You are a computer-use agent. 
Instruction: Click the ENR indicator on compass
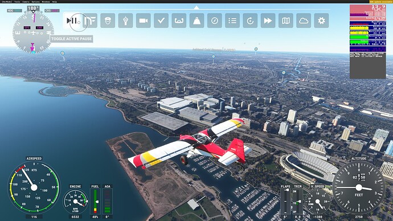[x=39, y=27]
